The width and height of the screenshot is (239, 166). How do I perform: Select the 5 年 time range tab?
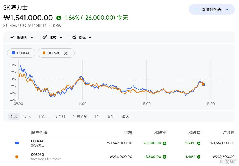[111, 117]
